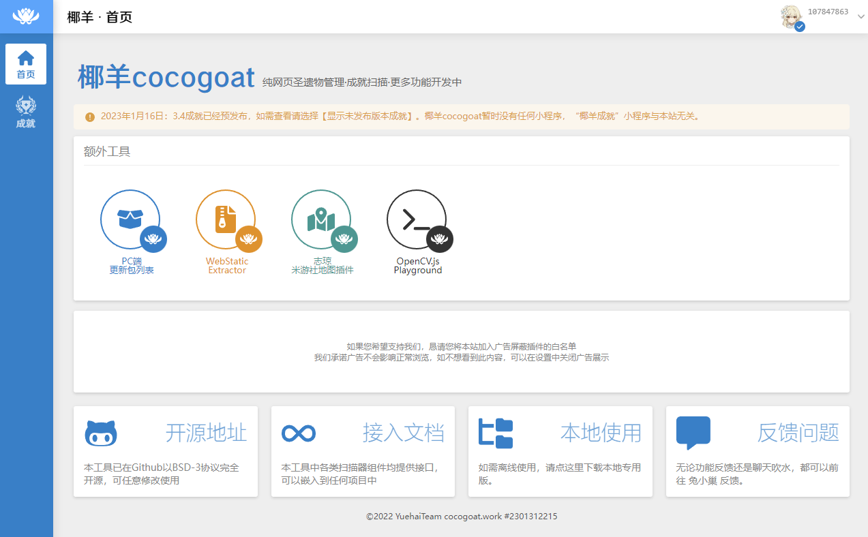
Task: Click the infinity icon for 接入文档
Action: [299, 433]
